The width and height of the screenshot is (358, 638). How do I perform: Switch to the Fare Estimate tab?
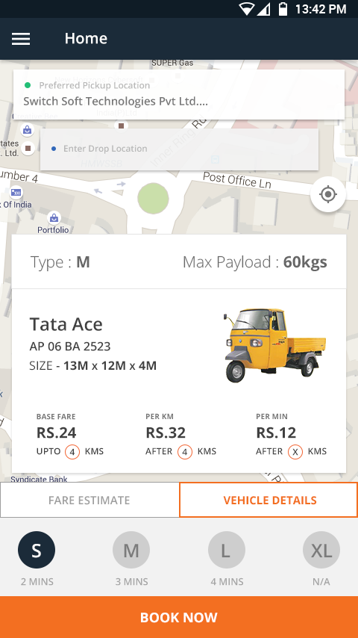tap(89, 500)
